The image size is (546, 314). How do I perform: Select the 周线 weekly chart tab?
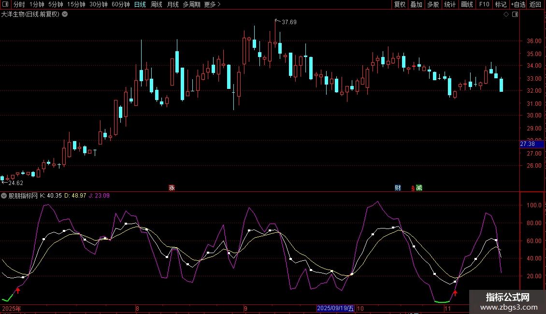(x=157, y=4)
